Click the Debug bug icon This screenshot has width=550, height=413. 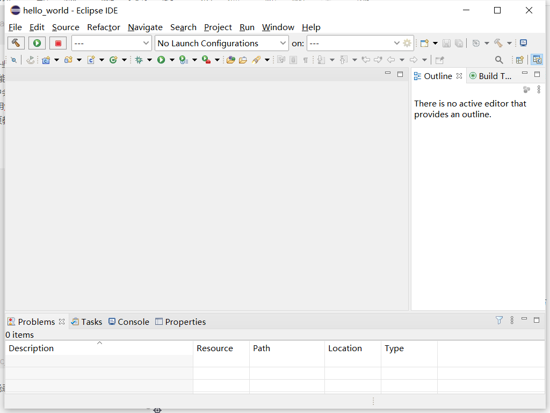[x=139, y=60]
